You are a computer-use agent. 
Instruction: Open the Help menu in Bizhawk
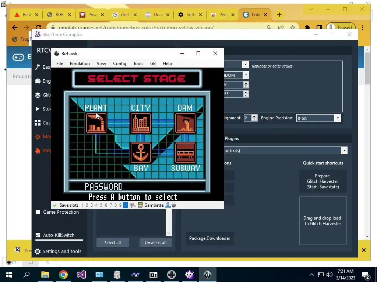(x=167, y=64)
